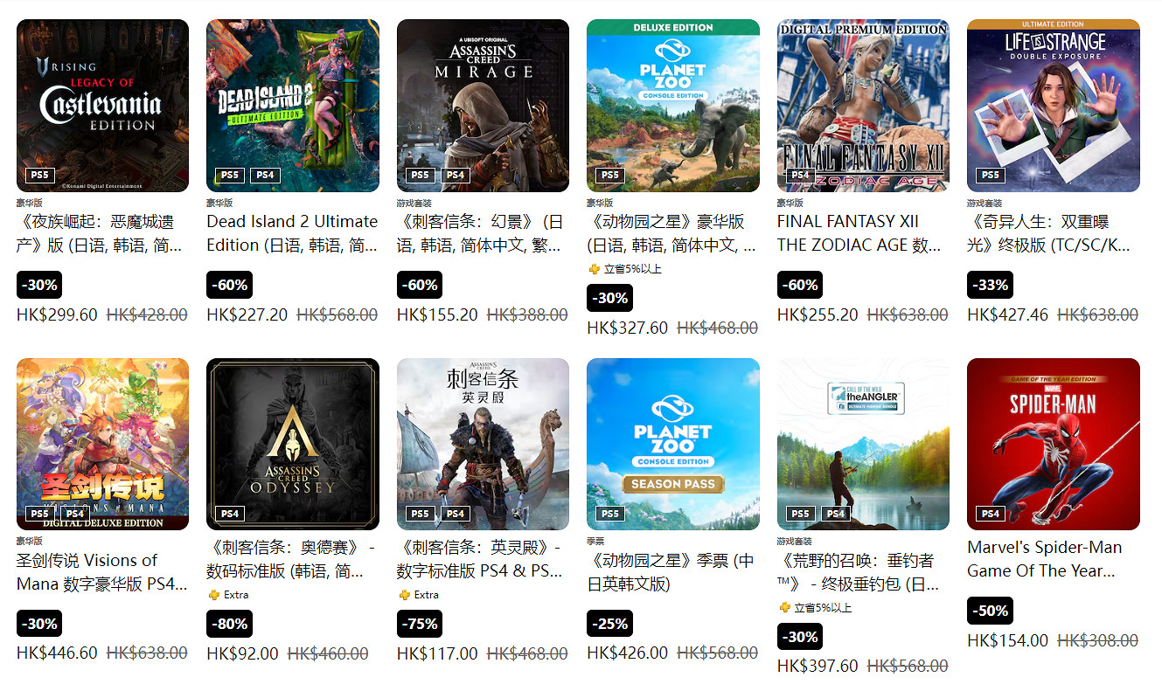Open the Assassin's Creed Mirage cover image
This screenshot has height=684, width=1162.
click(483, 106)
